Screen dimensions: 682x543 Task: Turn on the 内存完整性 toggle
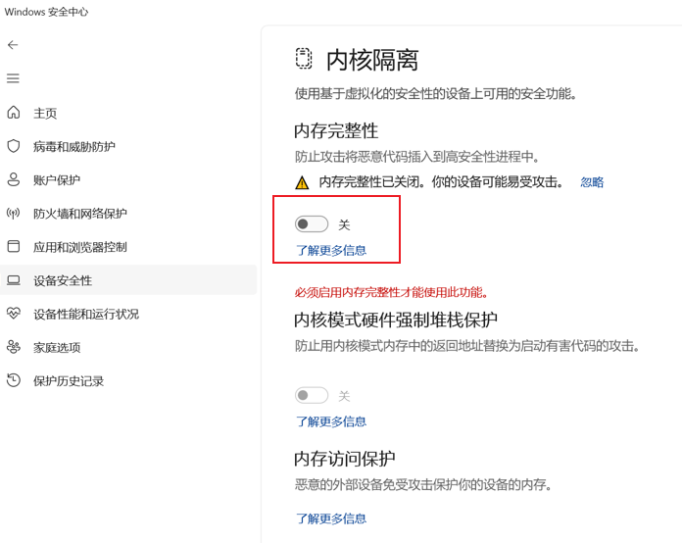pos(312,224)
